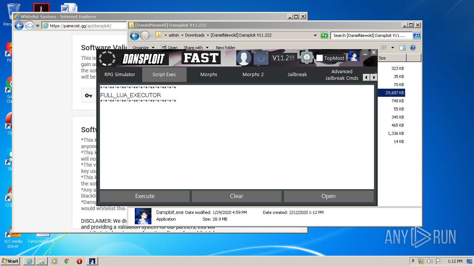
Task: Click the Explorer change view icon
Action: tap(384, 48)
